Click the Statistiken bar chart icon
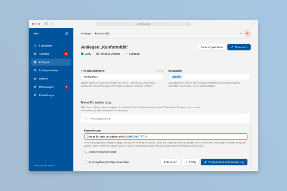Viewport: 287px width, 191px height. tap(35, 46)
